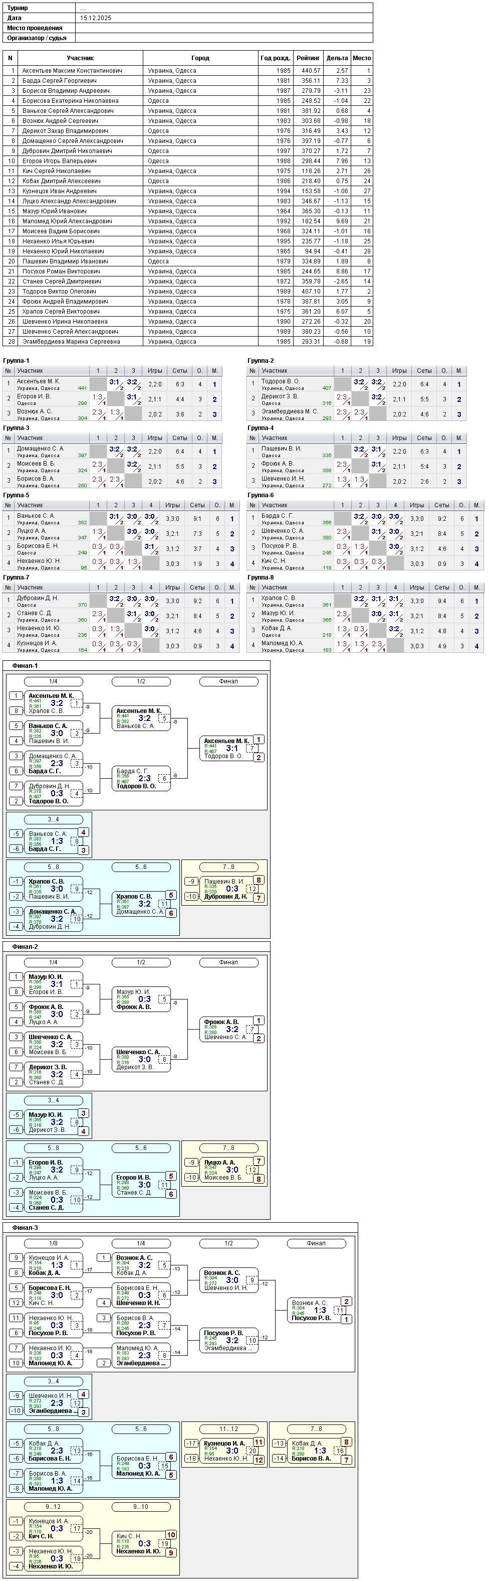Select the 9...12 round label
The width and height of the screenshot is (489, 1581).
tap(53, 1507)
